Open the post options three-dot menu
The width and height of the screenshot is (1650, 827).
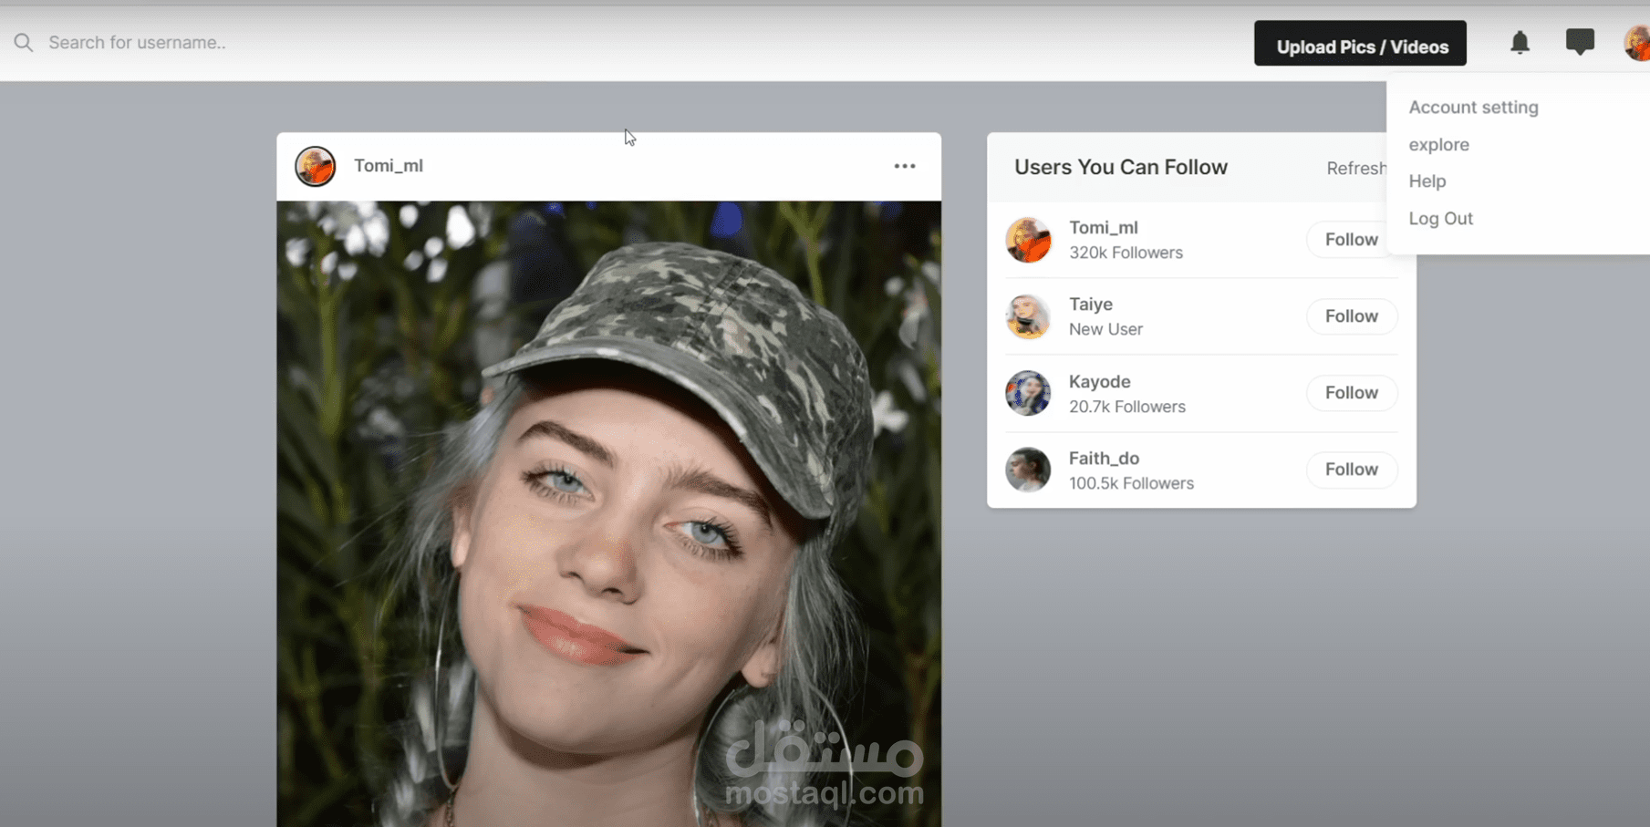coord(905,166)
